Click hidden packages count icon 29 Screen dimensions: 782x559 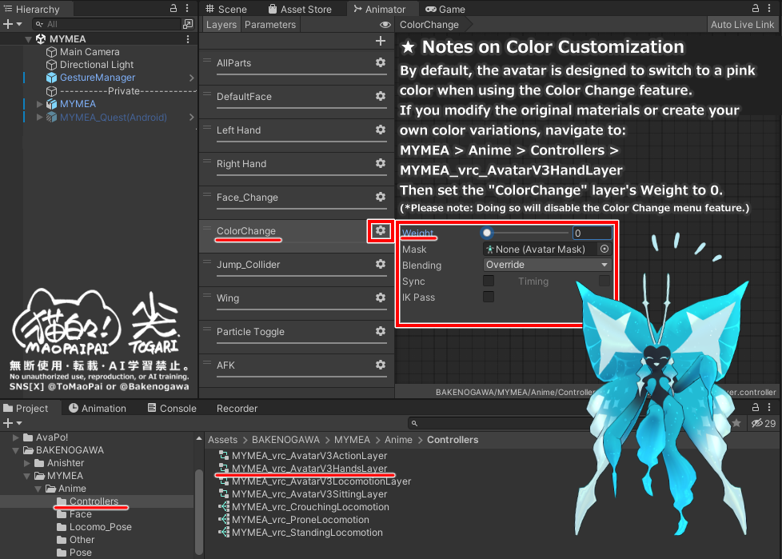[764, 423]
